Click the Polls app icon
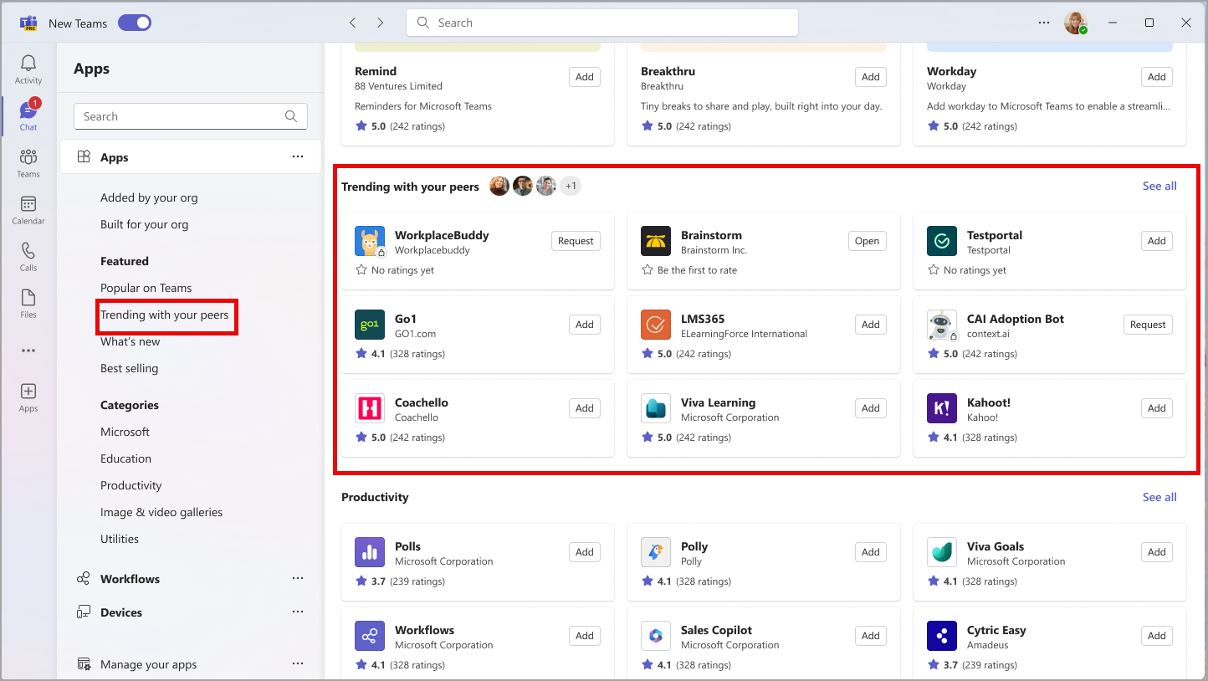 (370, 552)
